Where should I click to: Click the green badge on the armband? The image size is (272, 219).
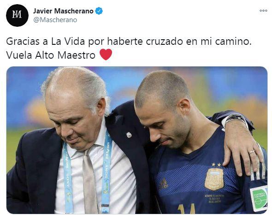(x=260, y=198)
